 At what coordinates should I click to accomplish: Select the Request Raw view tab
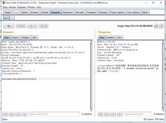(x=7, y=38)
